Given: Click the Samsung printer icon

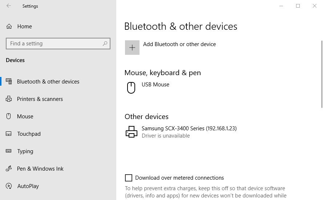Looking at the screenshot, I should 132,132.
